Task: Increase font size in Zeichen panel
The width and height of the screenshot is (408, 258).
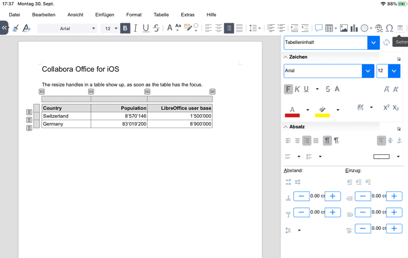Action: click(387, 89)
